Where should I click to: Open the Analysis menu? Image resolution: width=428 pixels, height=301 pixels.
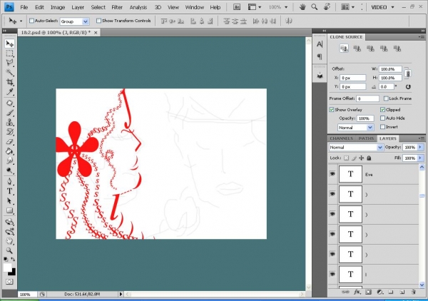coord(138,7)
